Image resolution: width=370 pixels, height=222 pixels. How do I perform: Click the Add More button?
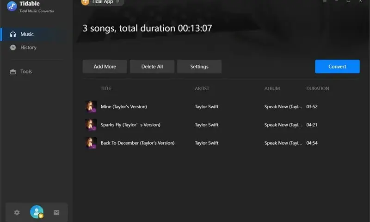click(105, 67)
